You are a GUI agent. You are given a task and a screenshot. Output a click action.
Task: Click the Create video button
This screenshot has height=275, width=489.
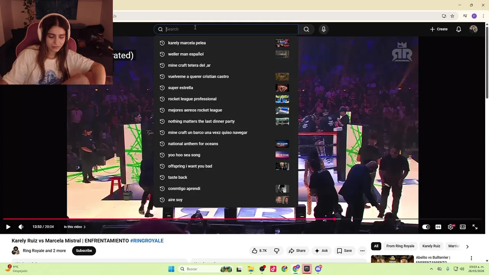(439, 29)
